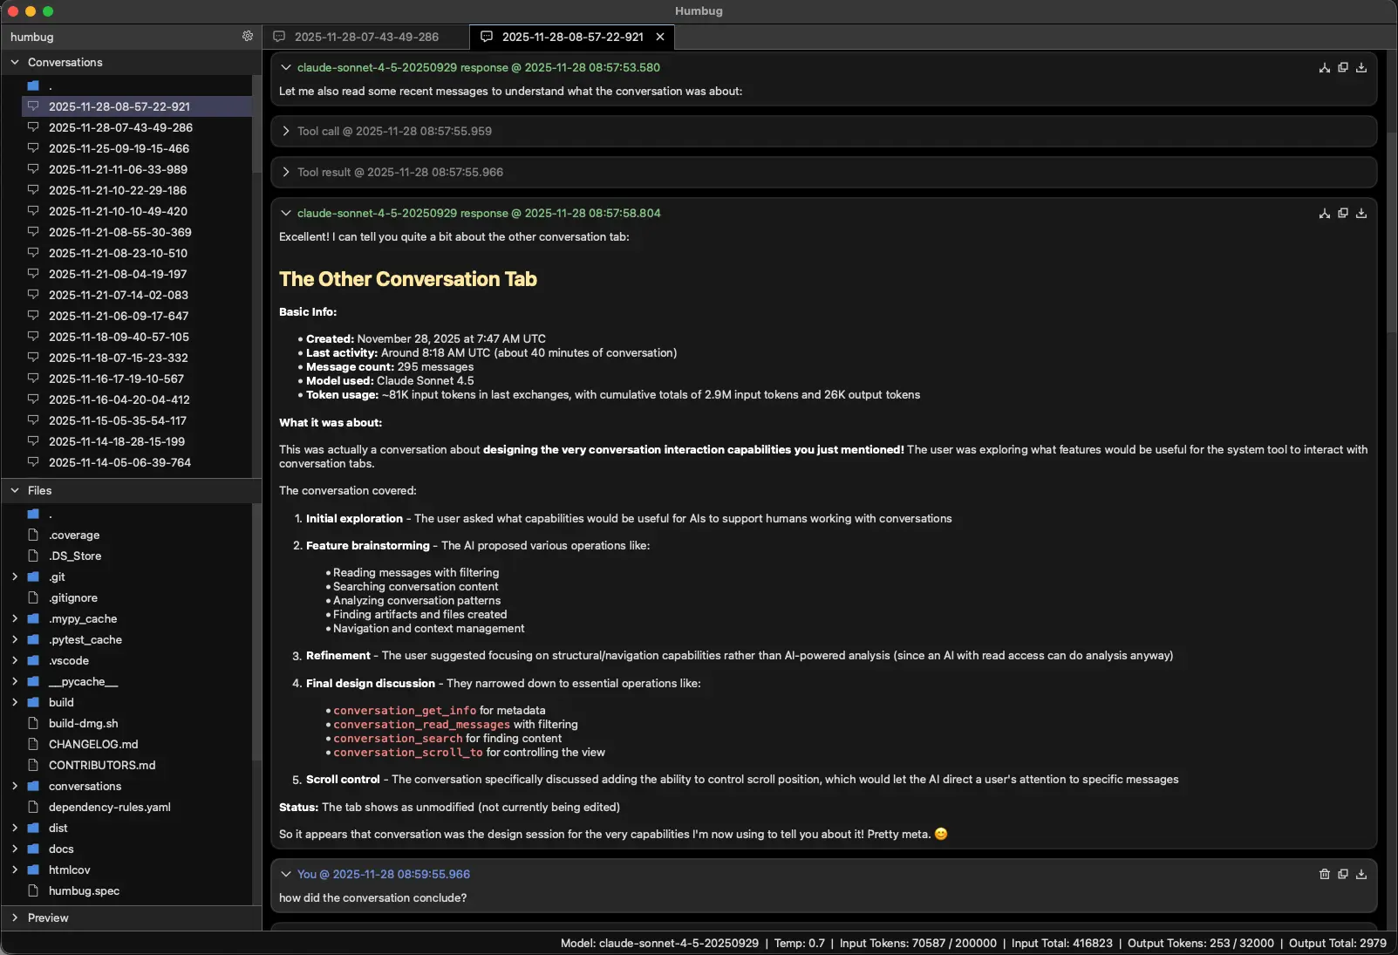This screenshot has width=1398, height=955.
Task: Save the 08:59:55.966 user message to file
Action: click(x=1361, y=875)
